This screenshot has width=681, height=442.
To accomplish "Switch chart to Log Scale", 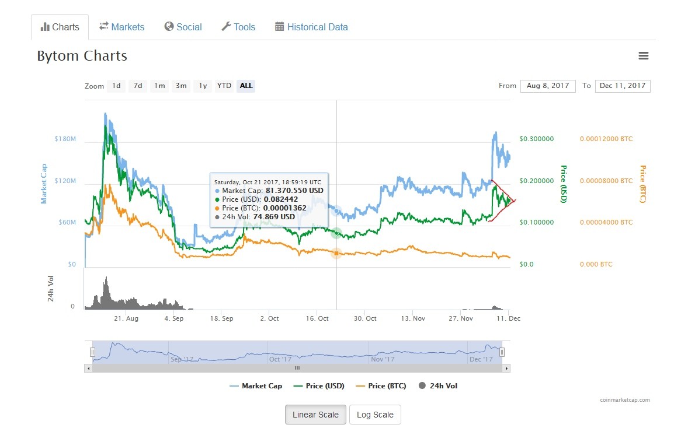I will coord(375,415).
